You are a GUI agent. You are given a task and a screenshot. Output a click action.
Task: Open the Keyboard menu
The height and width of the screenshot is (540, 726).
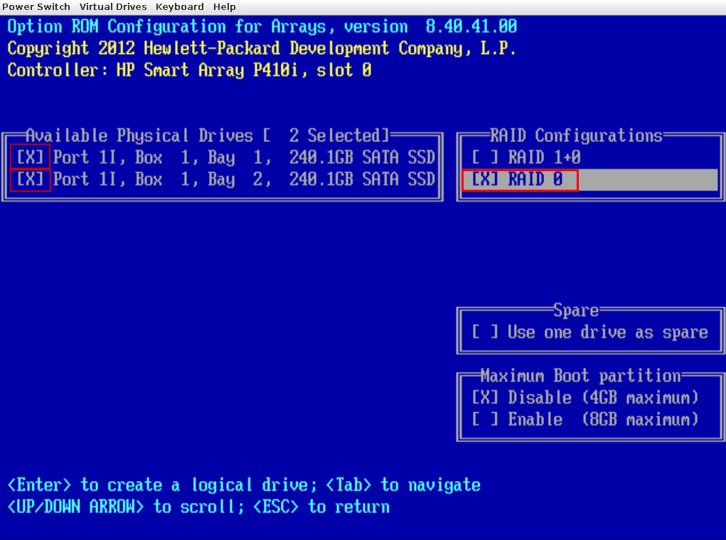pyautogui.click(x=179, y=7)
